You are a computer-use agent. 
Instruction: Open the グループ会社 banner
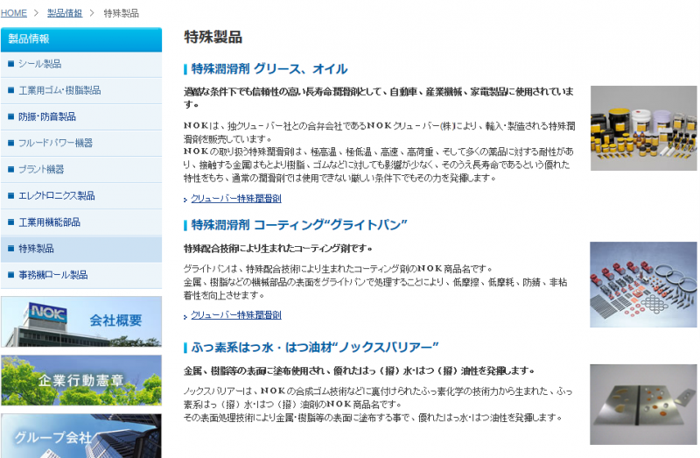tap(81, 435)
